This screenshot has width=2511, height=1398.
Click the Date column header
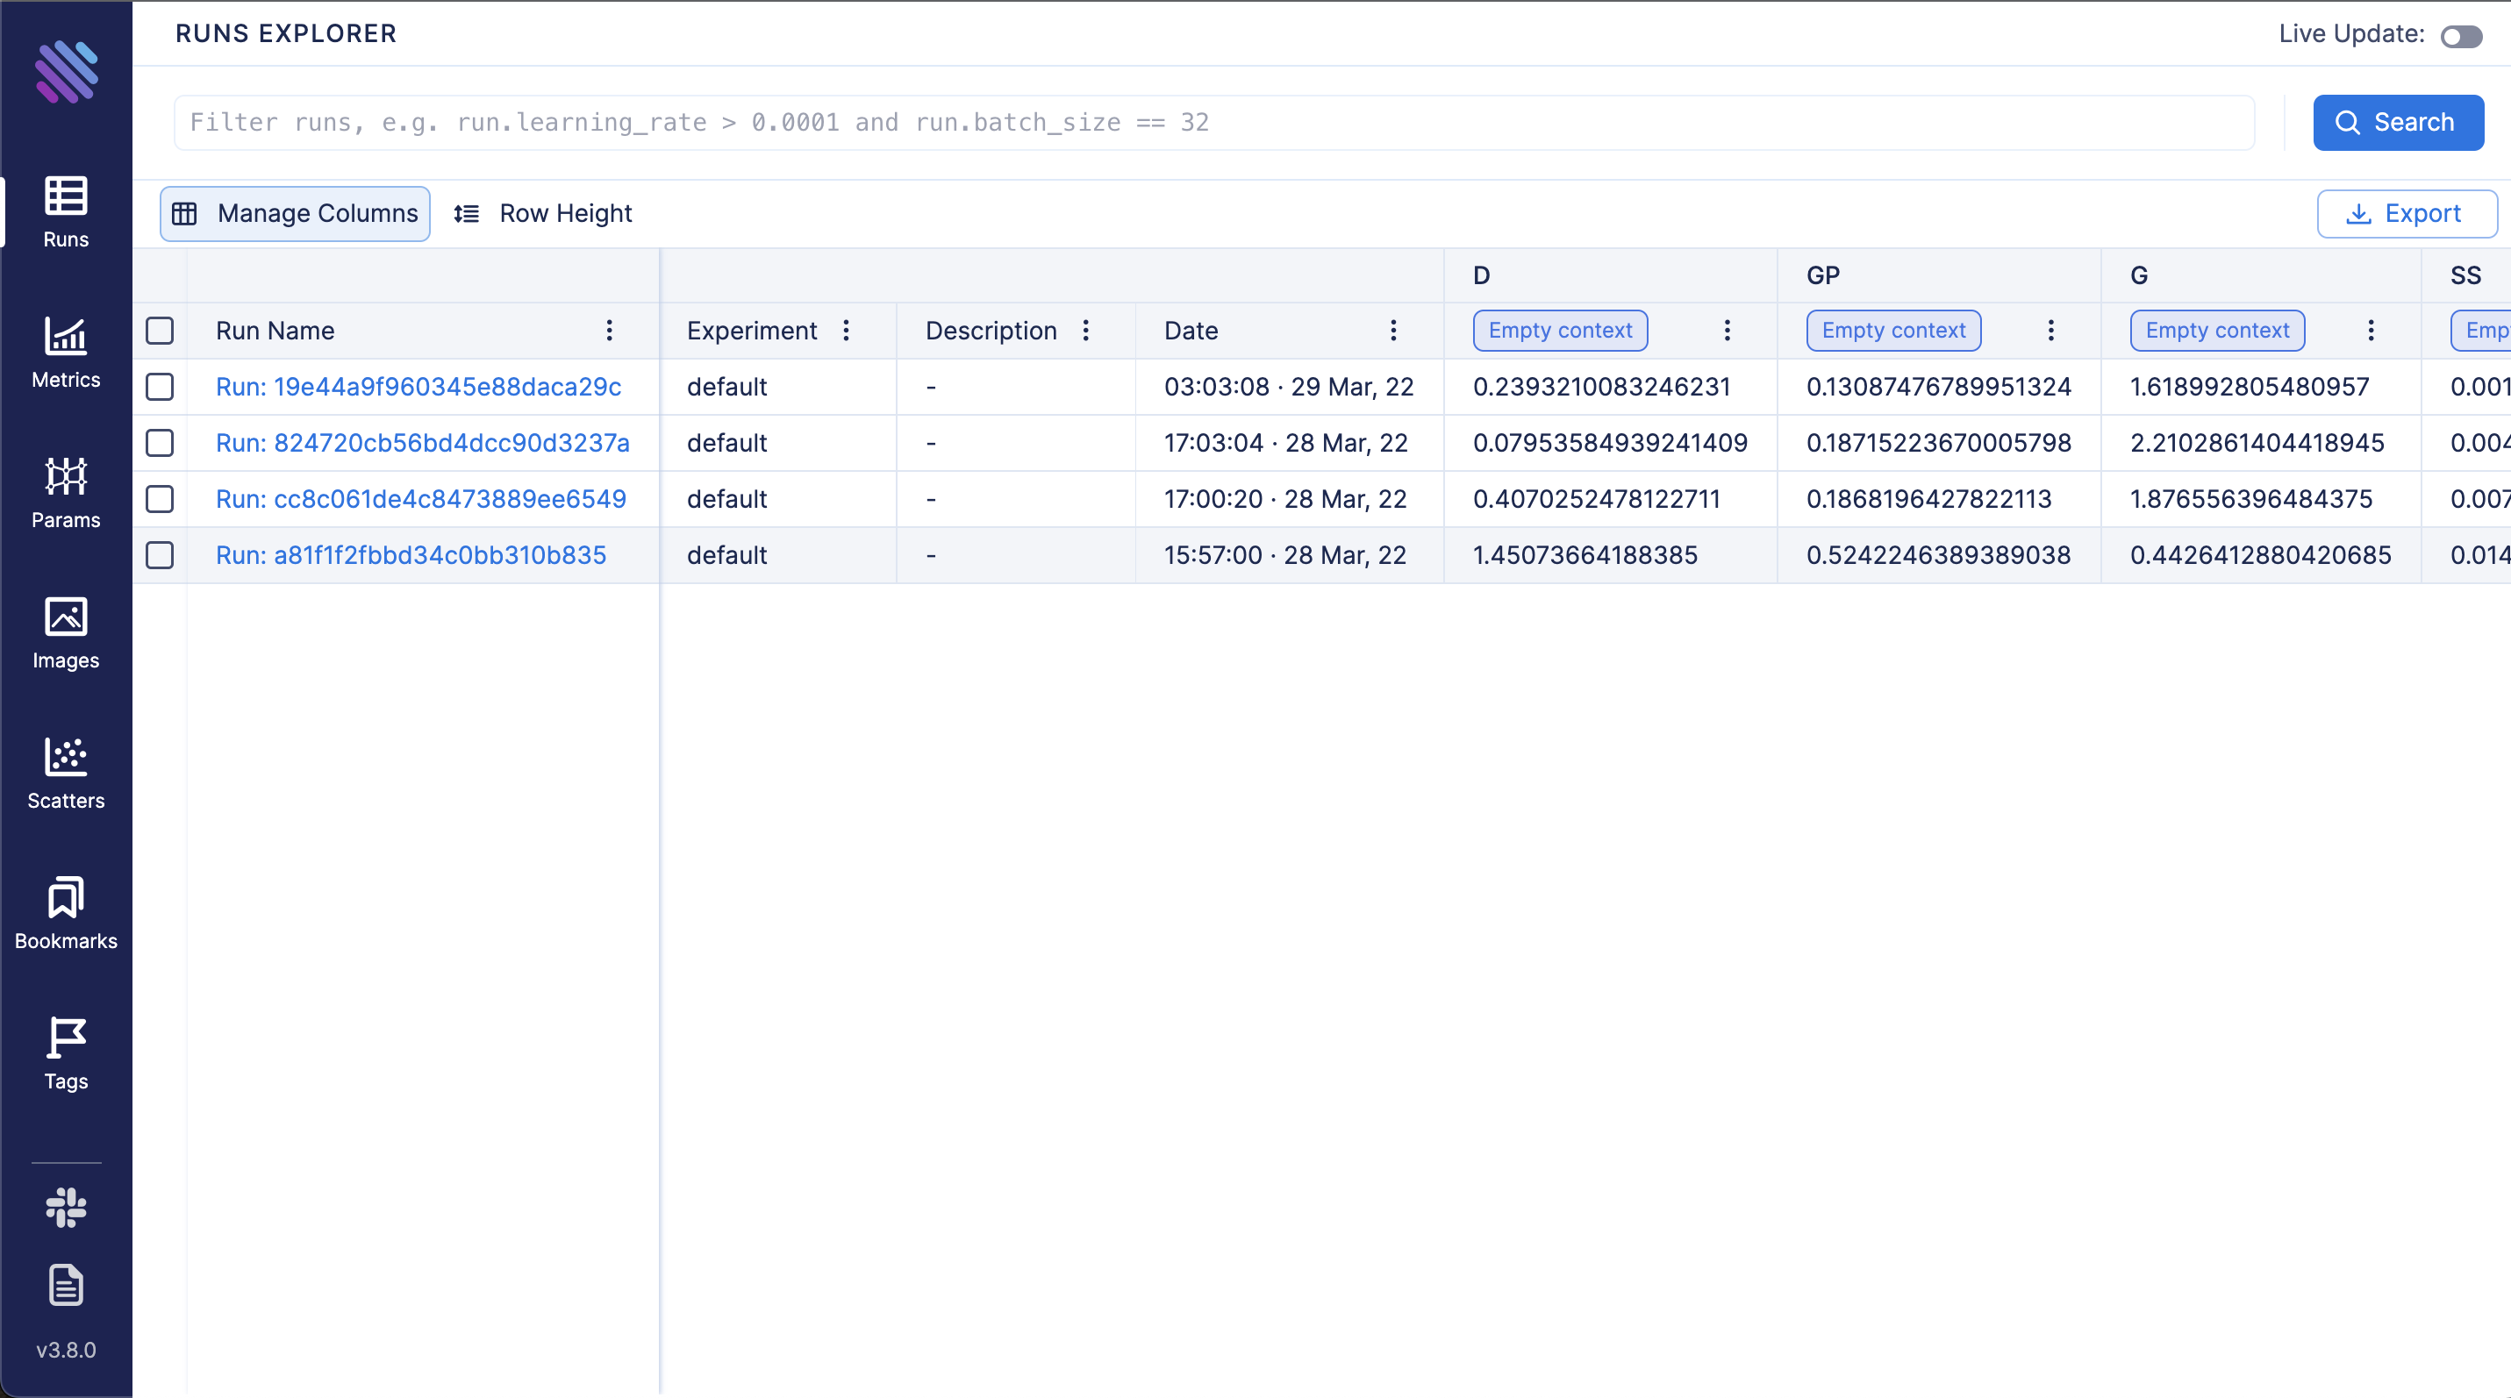1191,331
